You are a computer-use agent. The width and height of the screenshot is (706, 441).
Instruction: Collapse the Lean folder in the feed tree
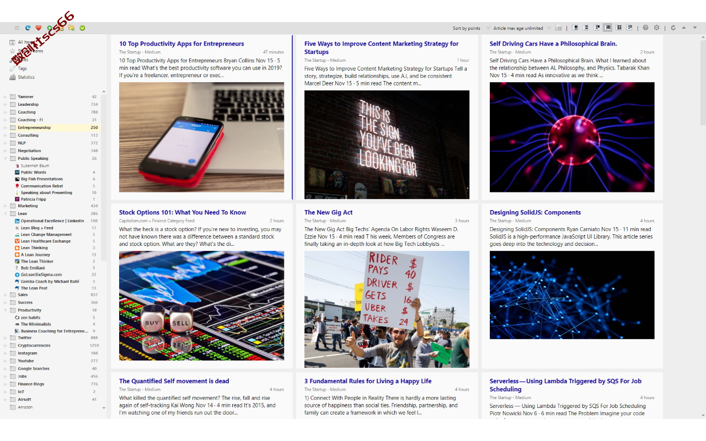point(6,213)
